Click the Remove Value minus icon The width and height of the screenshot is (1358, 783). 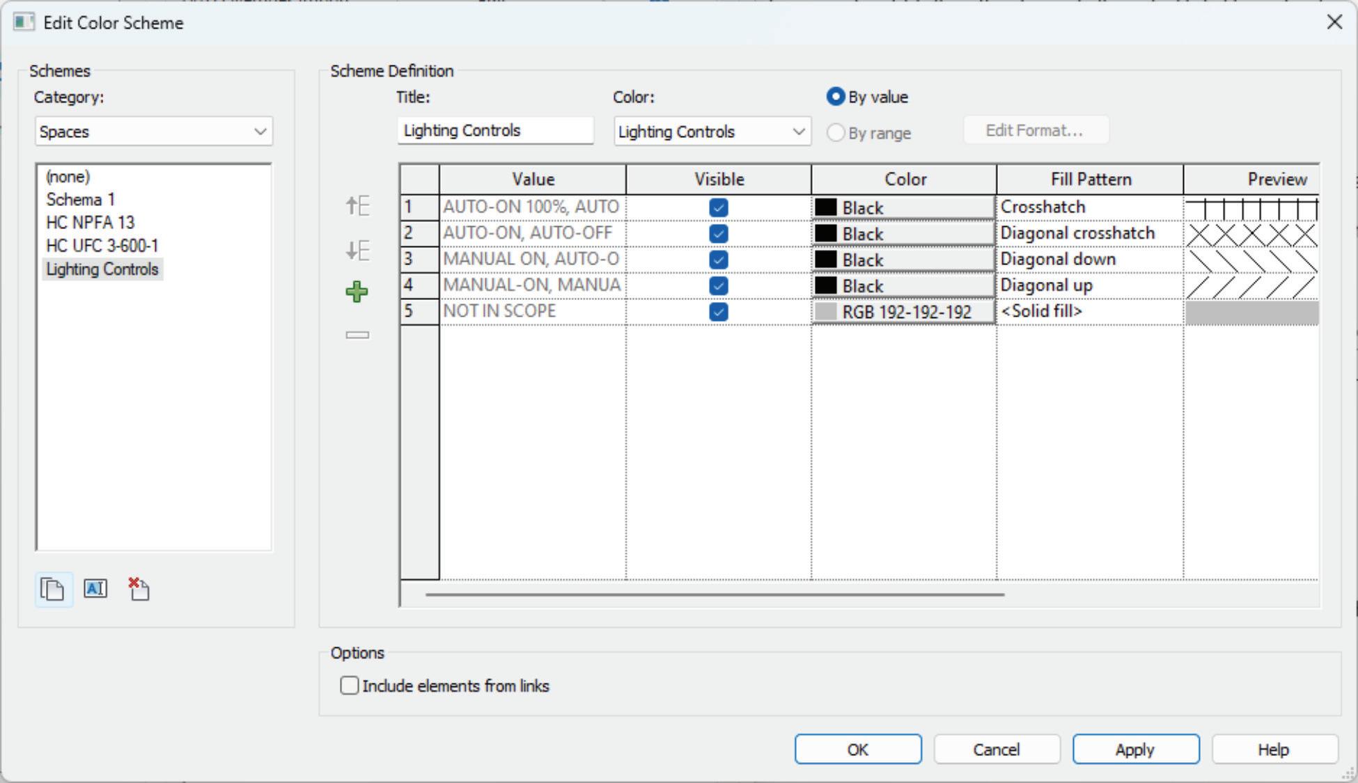point(357,335)
